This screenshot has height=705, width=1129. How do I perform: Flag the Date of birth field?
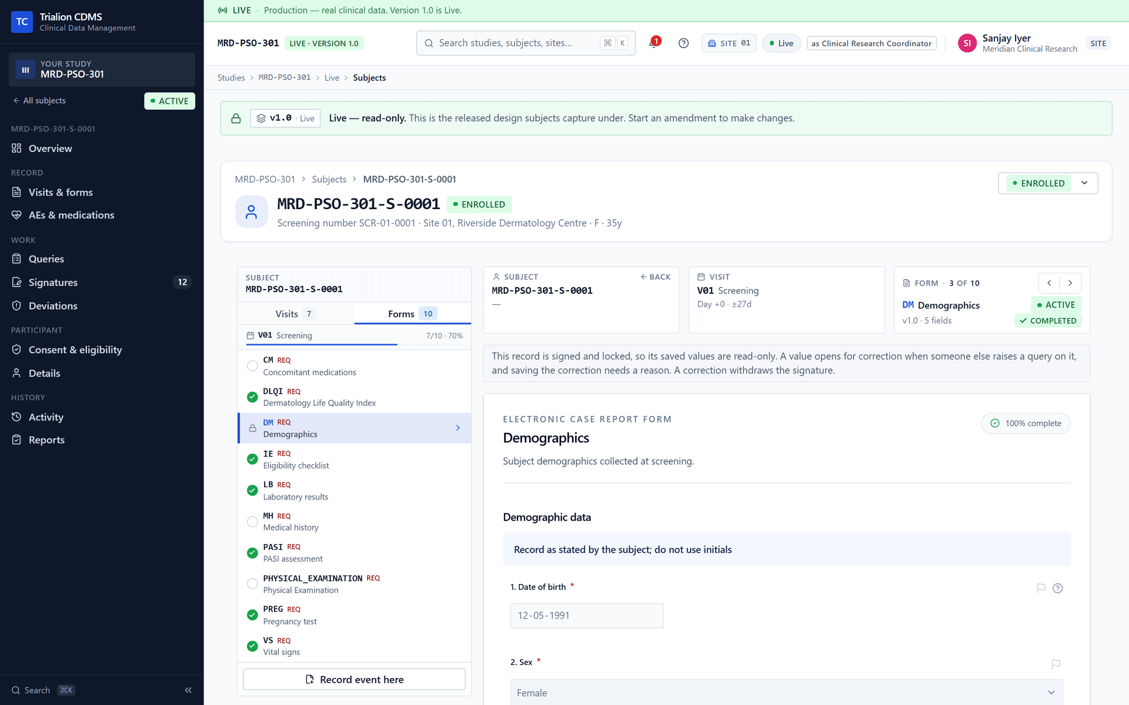point(1041,588)
